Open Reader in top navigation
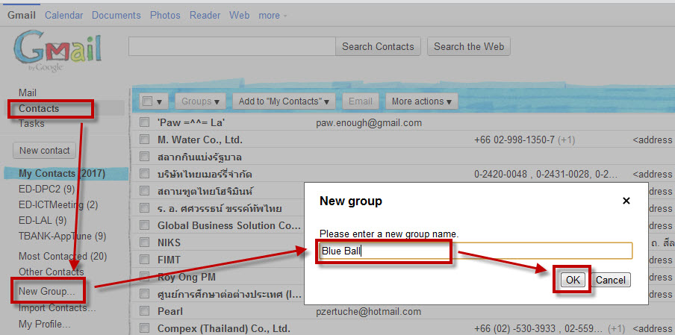675x335 pixels. point(205,16)
